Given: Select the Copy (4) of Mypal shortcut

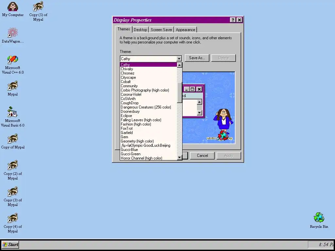Looking at the screenshot, I should click(13, 223).
